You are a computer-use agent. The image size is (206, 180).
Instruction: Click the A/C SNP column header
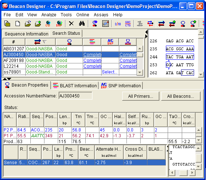tap(110, 42)
